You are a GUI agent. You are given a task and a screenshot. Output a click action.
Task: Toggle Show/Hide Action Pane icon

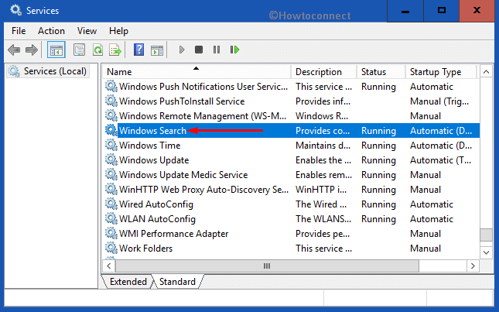(x=157, y=50)
